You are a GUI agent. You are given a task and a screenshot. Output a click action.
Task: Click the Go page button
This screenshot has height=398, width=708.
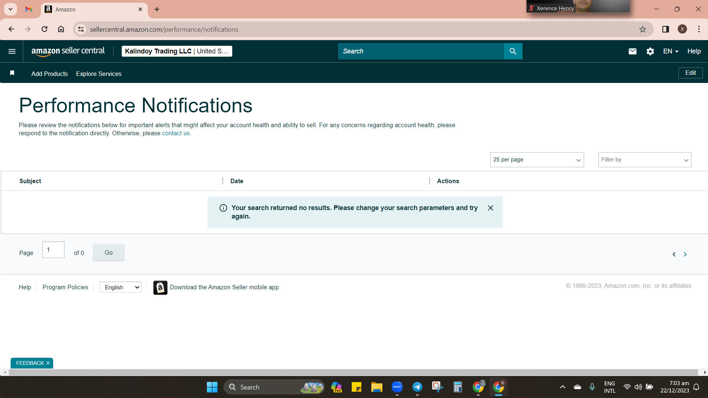108,252
